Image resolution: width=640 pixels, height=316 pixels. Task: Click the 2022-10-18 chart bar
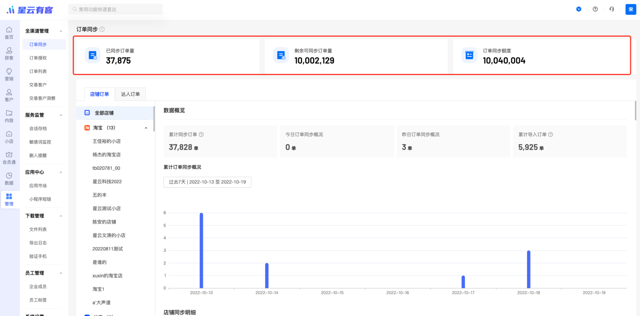(529, 269)
